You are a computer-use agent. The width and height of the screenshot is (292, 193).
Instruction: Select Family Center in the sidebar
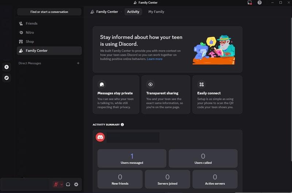(x=49, y=51)
